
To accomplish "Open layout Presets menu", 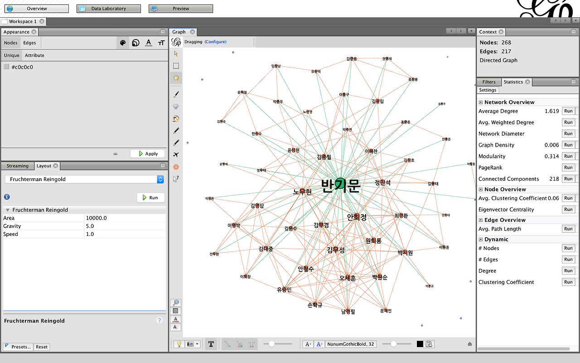I will pyautogui.click(x=18, y=347).
